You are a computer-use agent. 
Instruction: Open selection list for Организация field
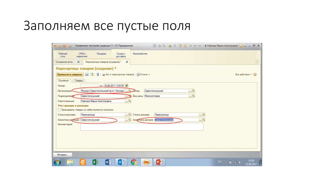click(127, 91)
